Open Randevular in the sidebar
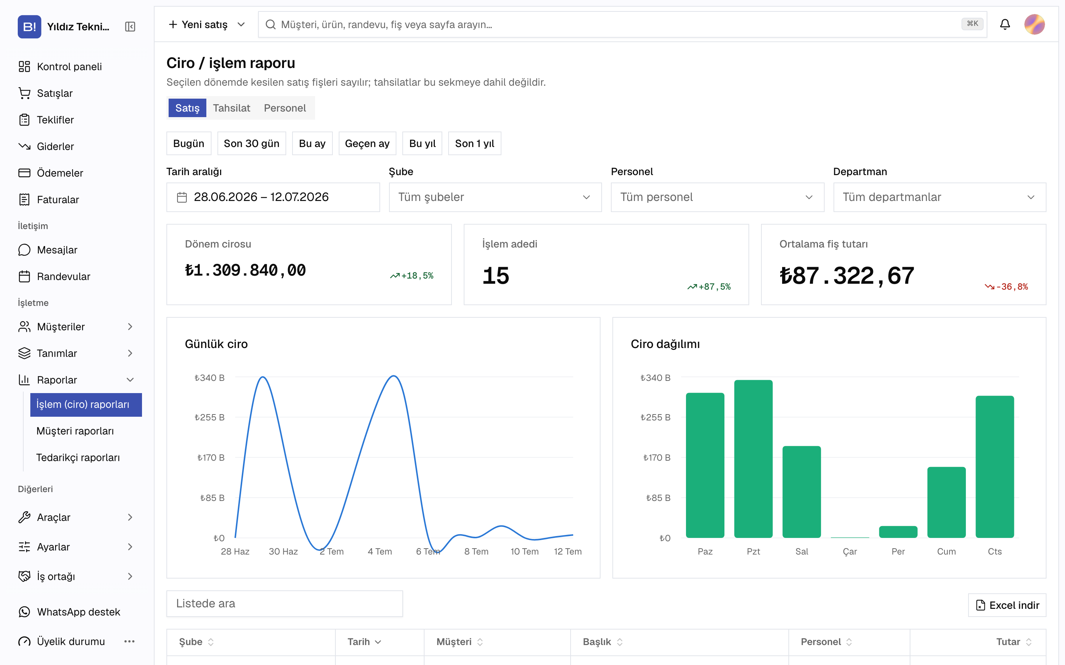Screen dimensions: 1065x665 pyautogui.click(x=54, y=277)
